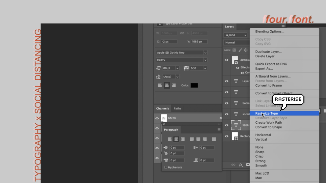Align text right in Properties panel
326x183 pixels.
click(x=173, y=85)
